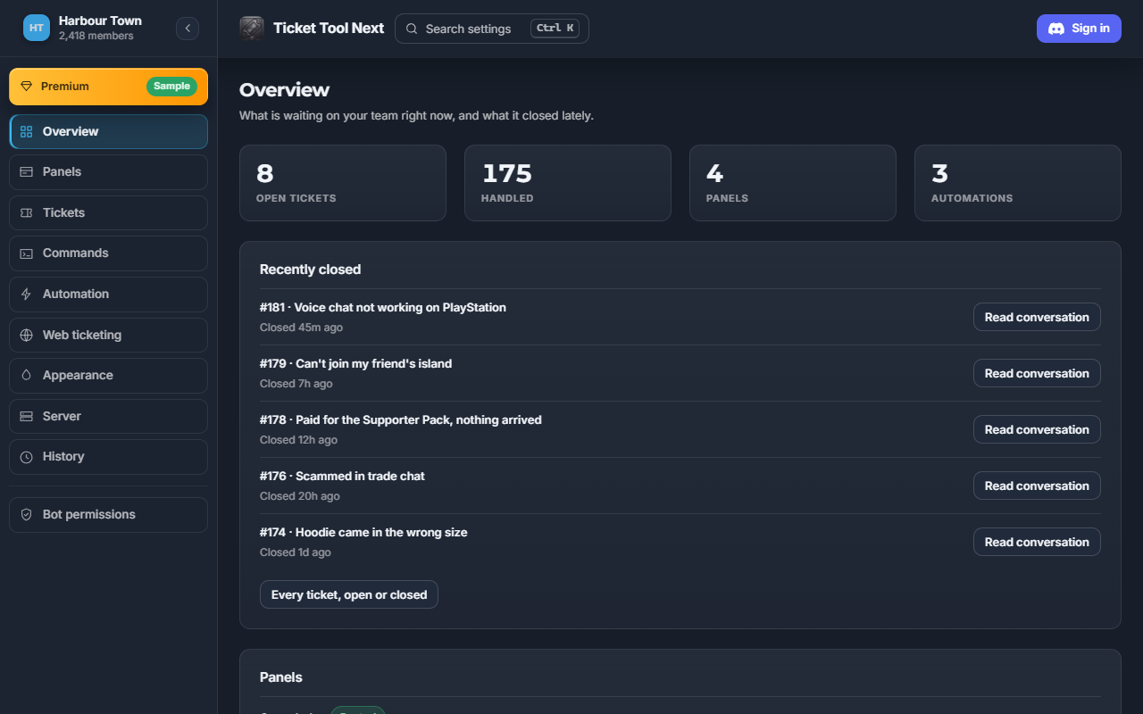
Task: Open the Web ticketing page
Action: tap(108, 336)
